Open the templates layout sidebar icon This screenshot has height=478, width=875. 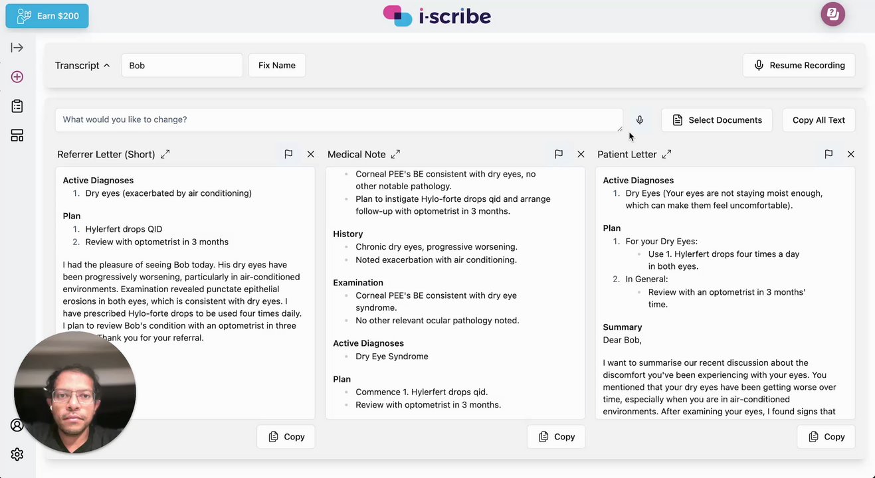click(17, 135)
